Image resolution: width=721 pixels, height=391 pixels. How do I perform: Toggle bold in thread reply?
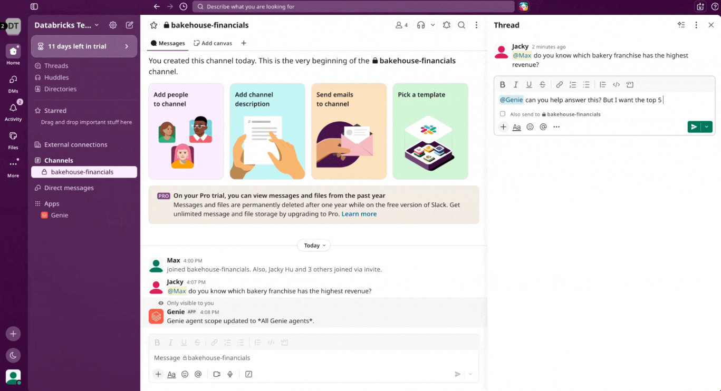(503, 84)
